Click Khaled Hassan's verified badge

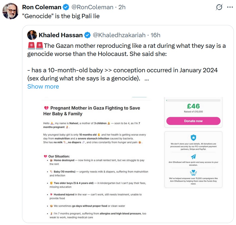click(x=87, y=35)
